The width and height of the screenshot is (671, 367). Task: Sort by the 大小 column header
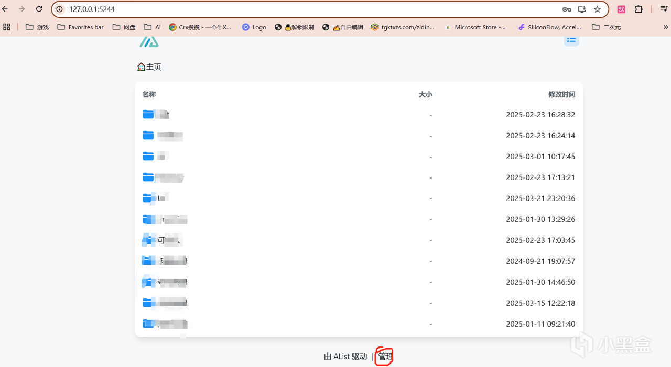[x=425, y=94]
